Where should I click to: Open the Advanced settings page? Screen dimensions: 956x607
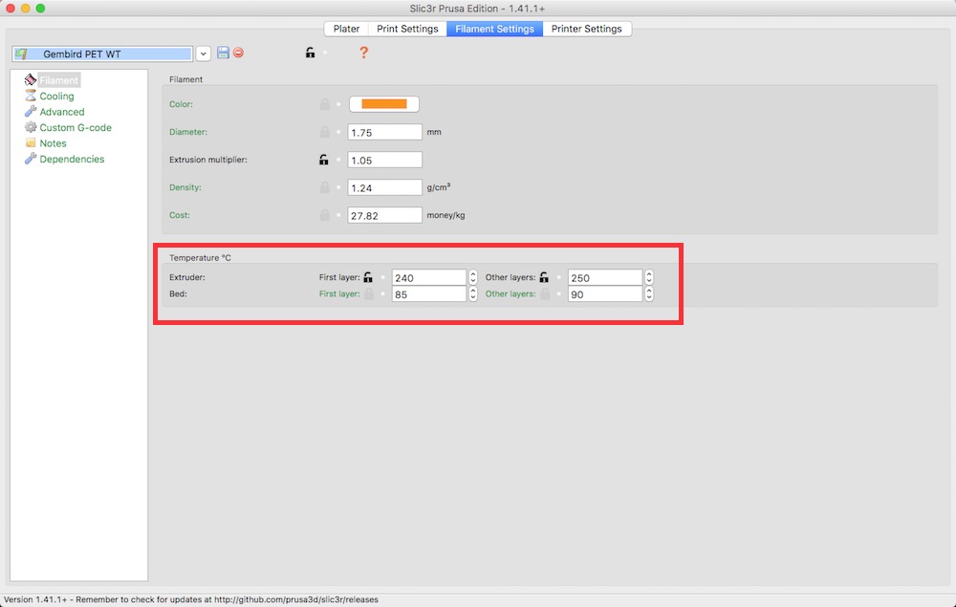62,112
